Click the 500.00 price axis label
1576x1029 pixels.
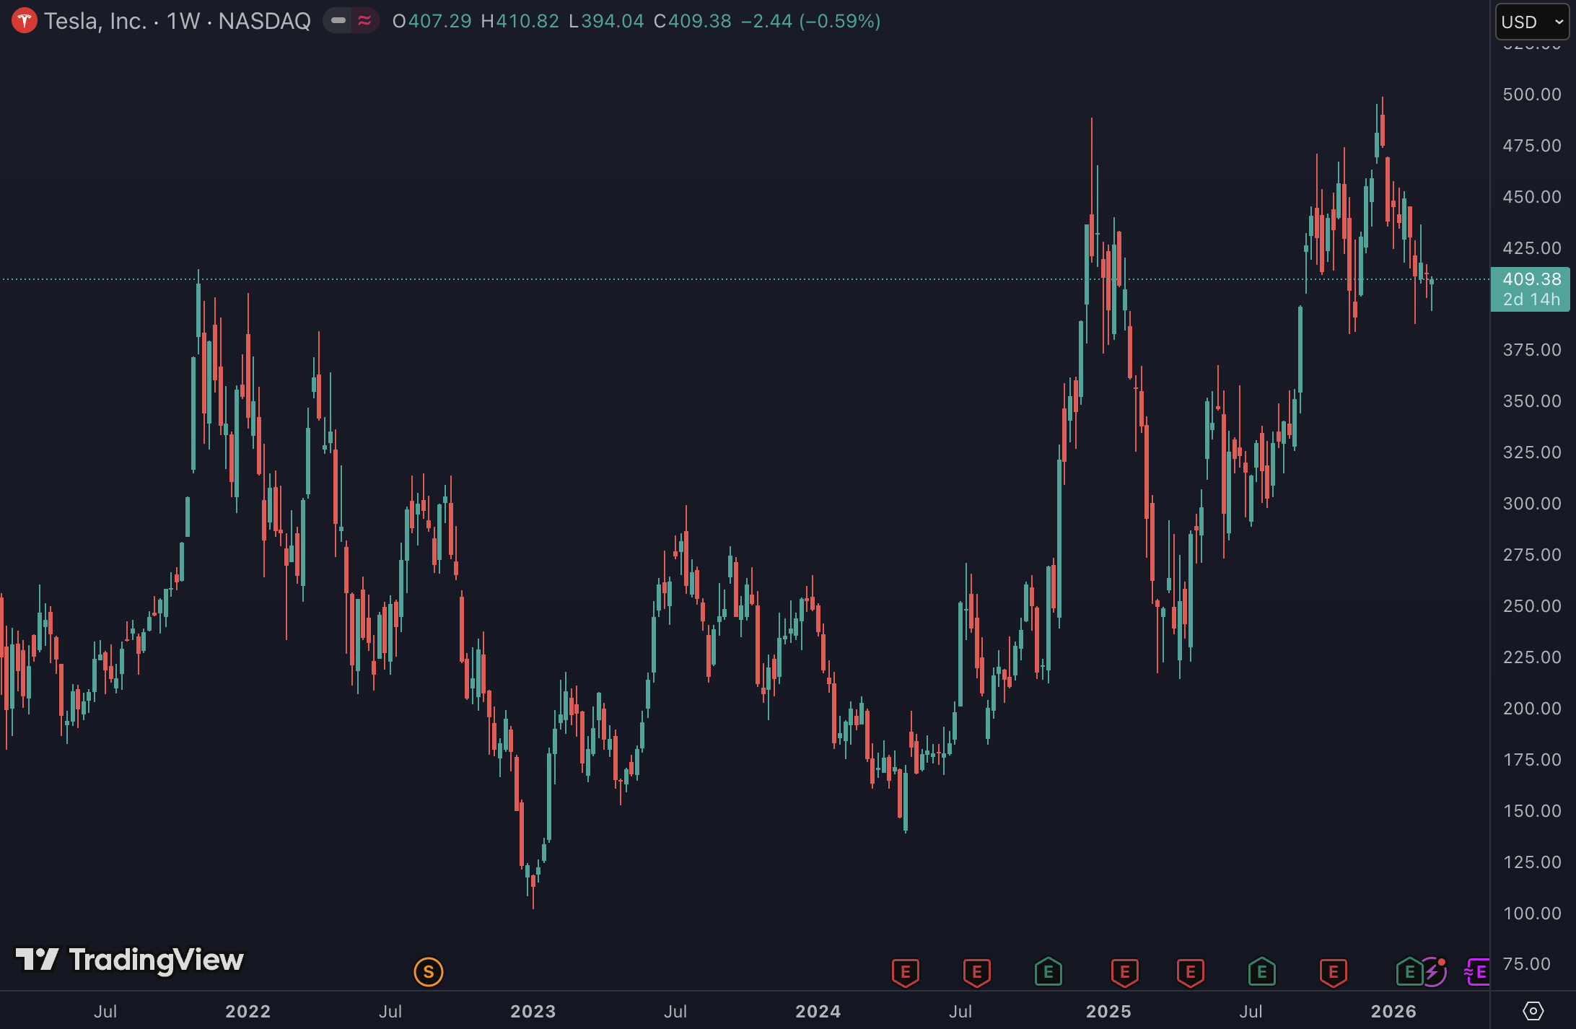pyautogui.click(x=1532, y=95)
